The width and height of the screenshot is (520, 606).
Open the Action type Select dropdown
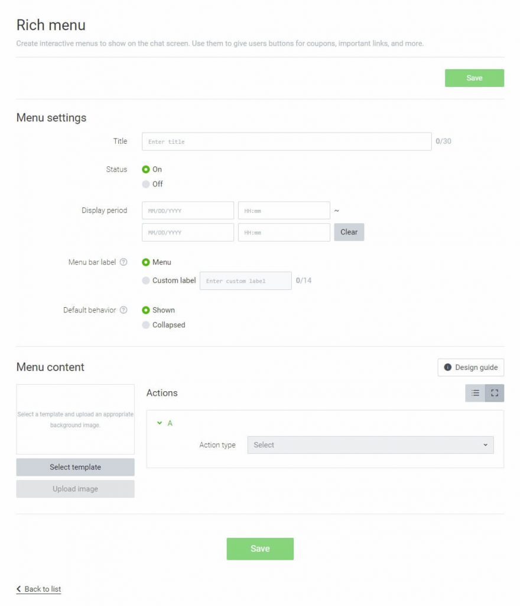click(x=370, y=445)
